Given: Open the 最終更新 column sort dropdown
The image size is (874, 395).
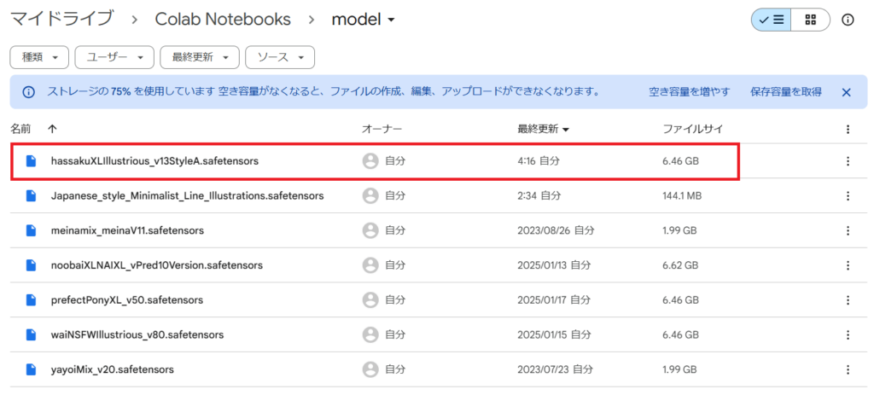Looking at the screenshot, I should (566, 130).
